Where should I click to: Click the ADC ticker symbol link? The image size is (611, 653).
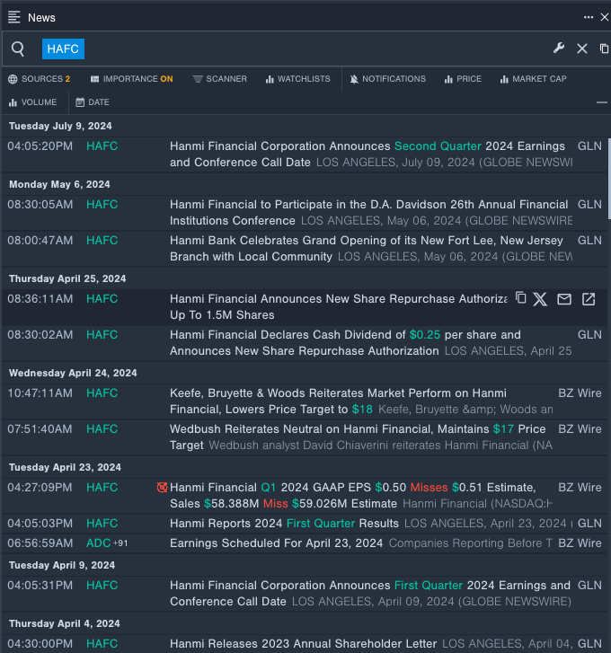tap(99, 543)
